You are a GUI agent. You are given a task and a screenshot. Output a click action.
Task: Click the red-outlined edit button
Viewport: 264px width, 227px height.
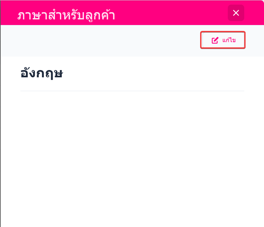223,40
